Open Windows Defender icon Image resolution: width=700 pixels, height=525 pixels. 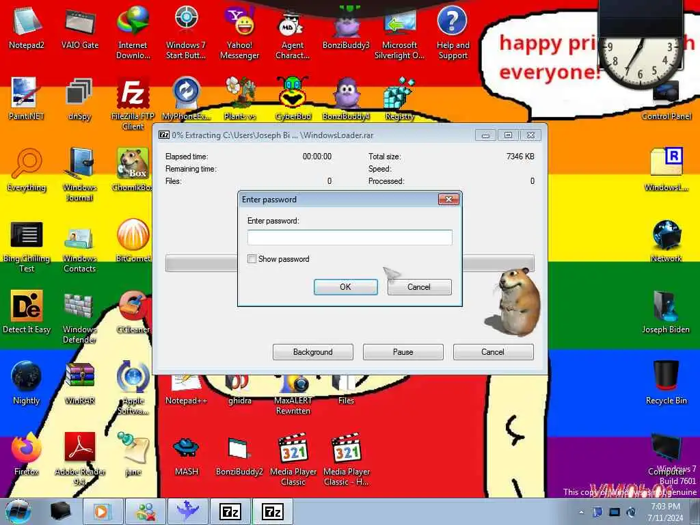point(79,317)
